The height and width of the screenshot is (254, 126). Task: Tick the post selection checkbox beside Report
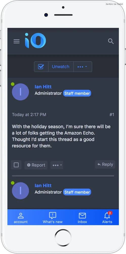16,165
